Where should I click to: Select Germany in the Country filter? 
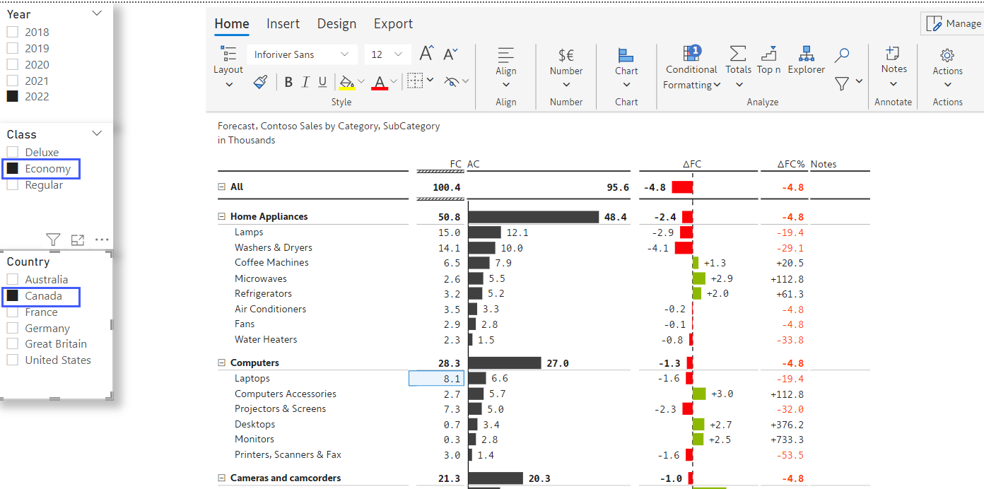point(12,328)
